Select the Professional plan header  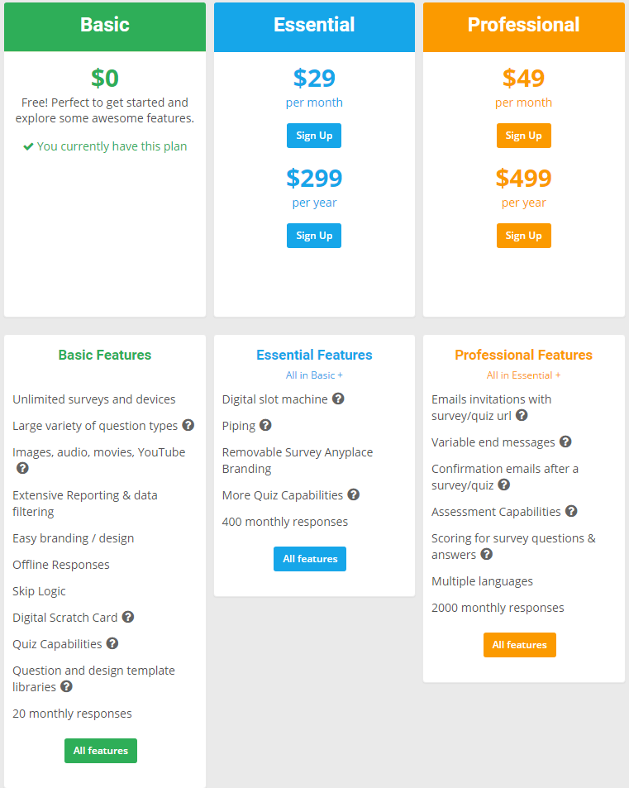click(x=523, y=25)
